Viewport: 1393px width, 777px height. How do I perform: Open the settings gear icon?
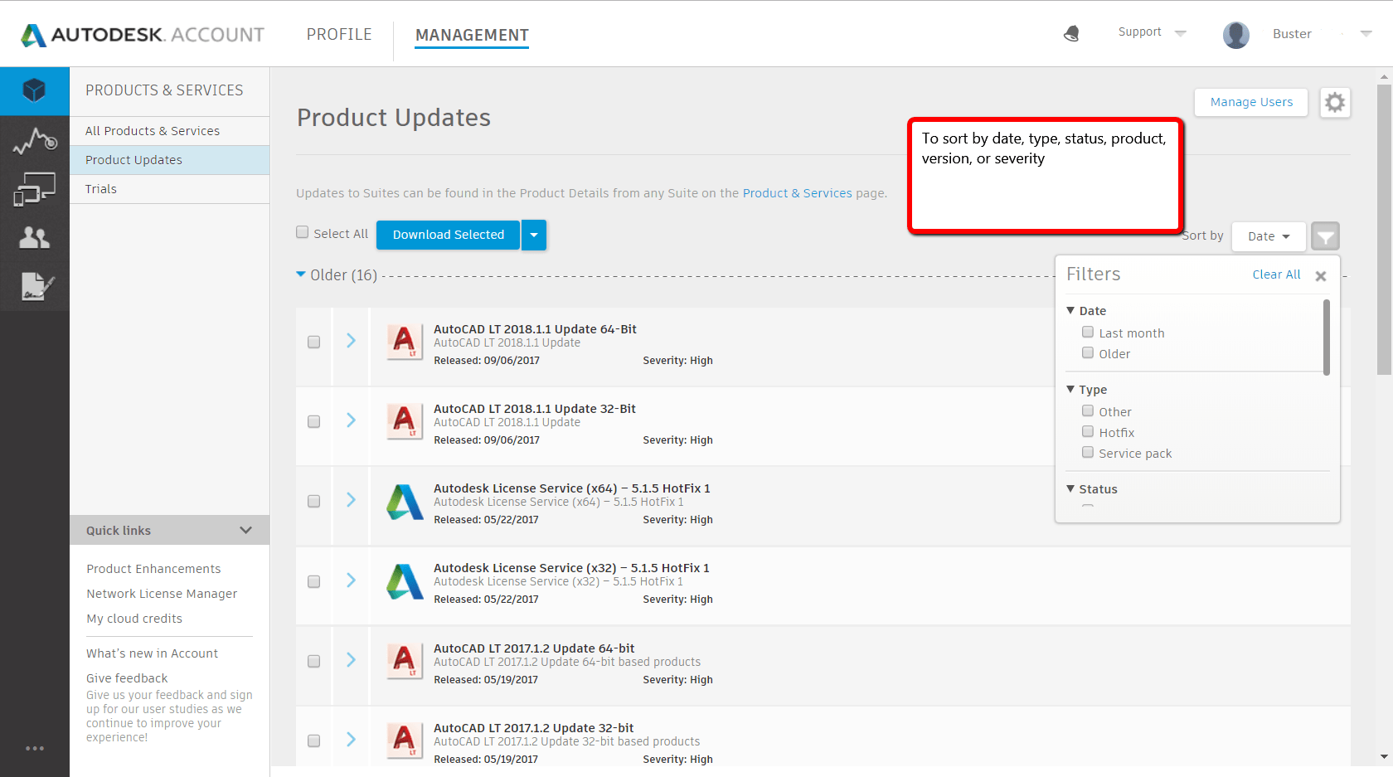click(x=1335, y=103)
